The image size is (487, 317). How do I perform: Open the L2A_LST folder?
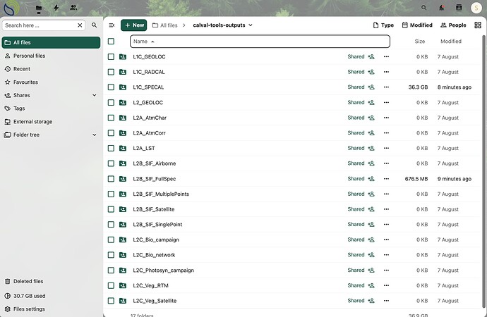pos(144,148)
